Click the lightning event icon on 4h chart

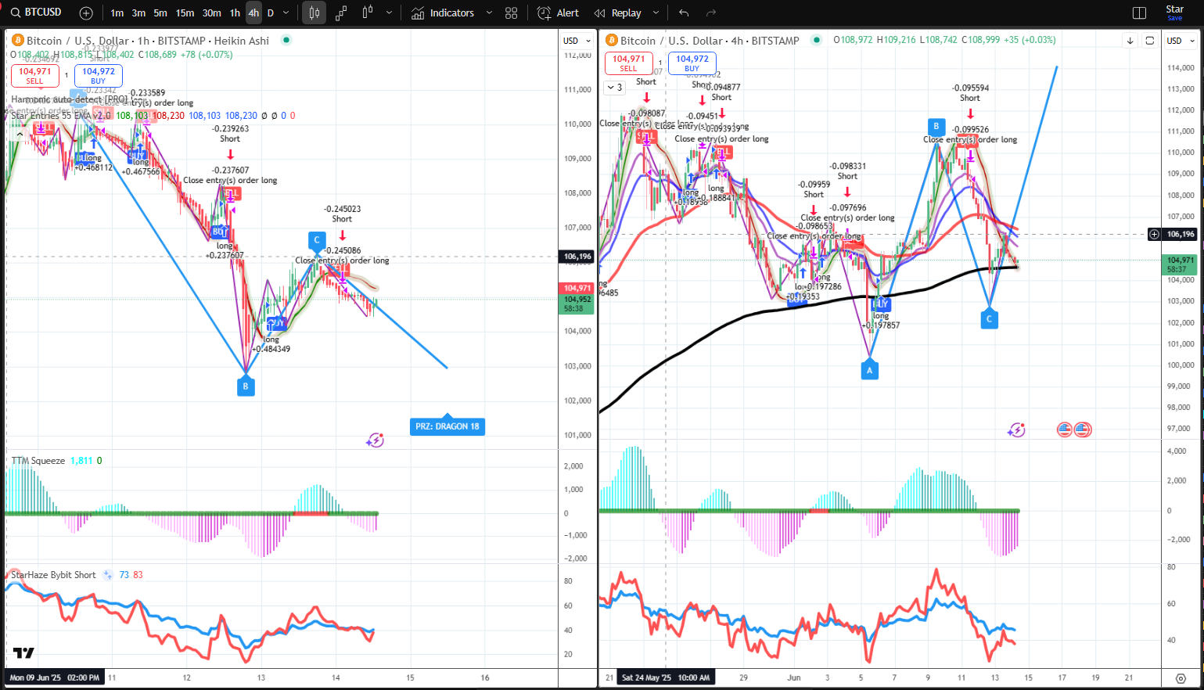(1016, 429)
